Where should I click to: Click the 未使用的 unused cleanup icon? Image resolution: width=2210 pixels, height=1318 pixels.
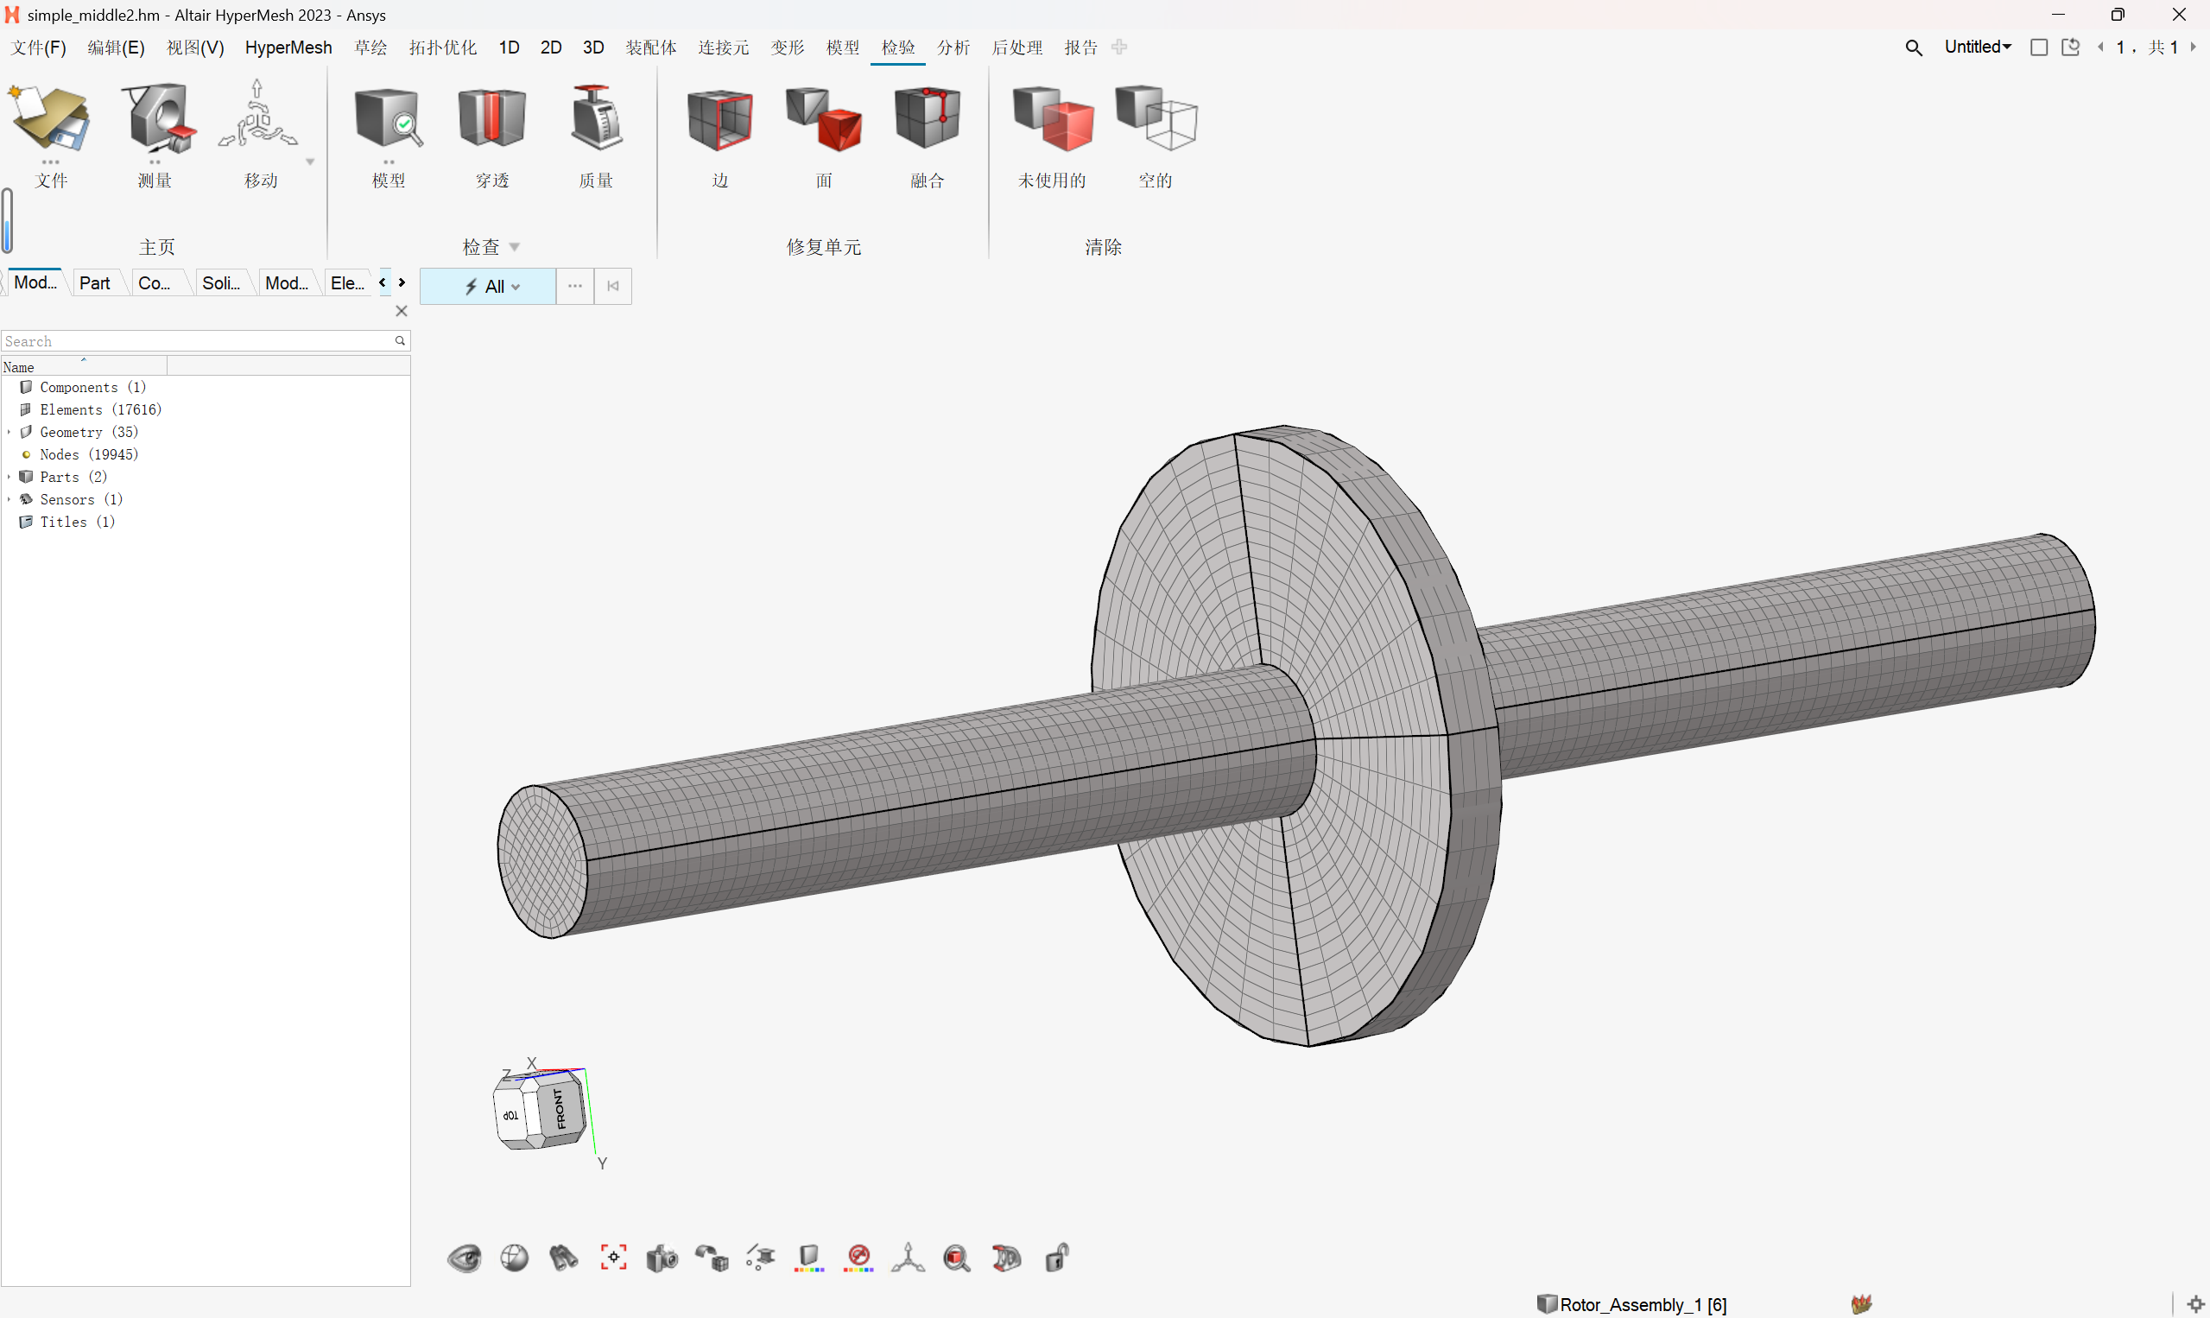1051,120
